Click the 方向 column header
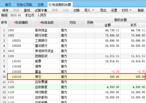The height and width of the screenshot is (103, 146). pos(72,23)
